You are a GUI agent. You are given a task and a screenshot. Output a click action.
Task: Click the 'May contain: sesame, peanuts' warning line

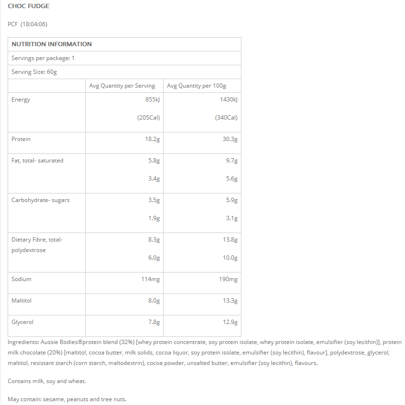tap(67, 399)
